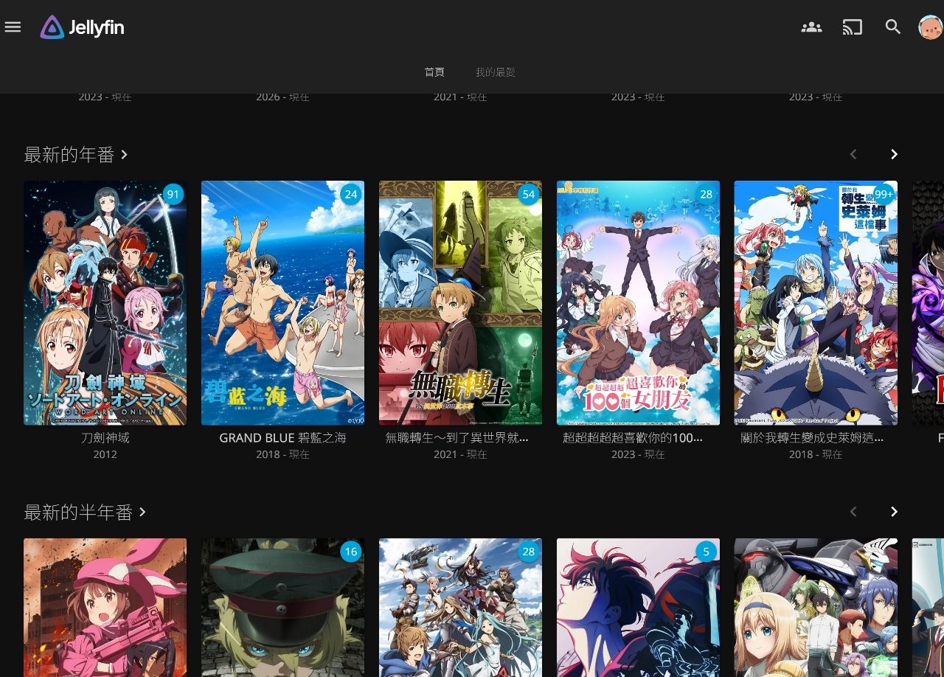Click the Cast to device icon

[853, 27]
